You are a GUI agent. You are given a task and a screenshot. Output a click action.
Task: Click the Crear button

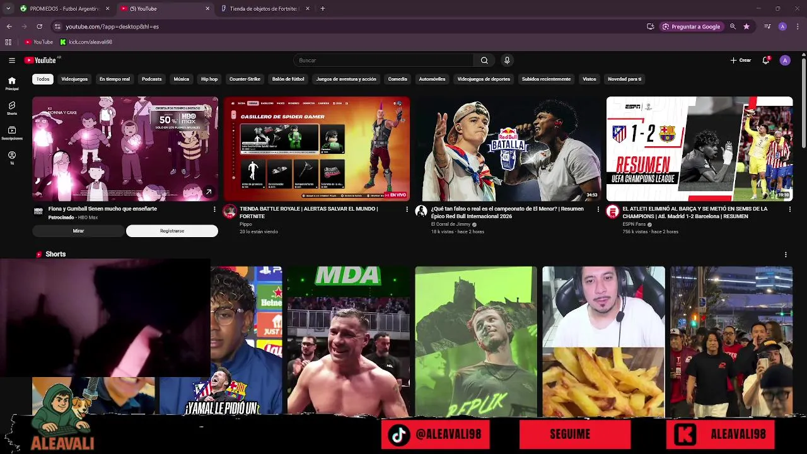[x=741, y=61]
